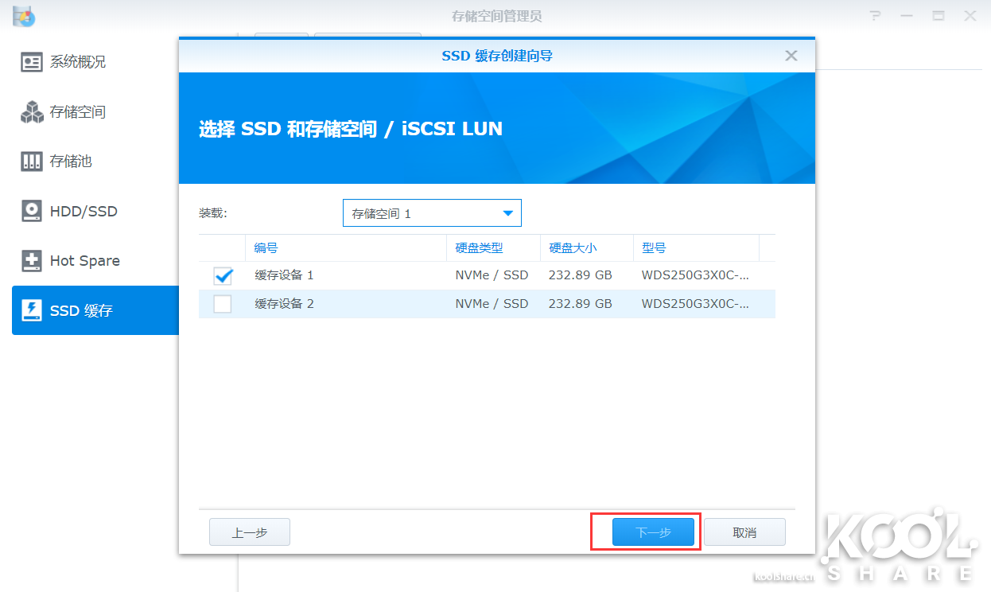Click the HDD/SSD disk icon
Image resolution: width=991 pixels, height=592 pixels.
[x=32, y=212]
